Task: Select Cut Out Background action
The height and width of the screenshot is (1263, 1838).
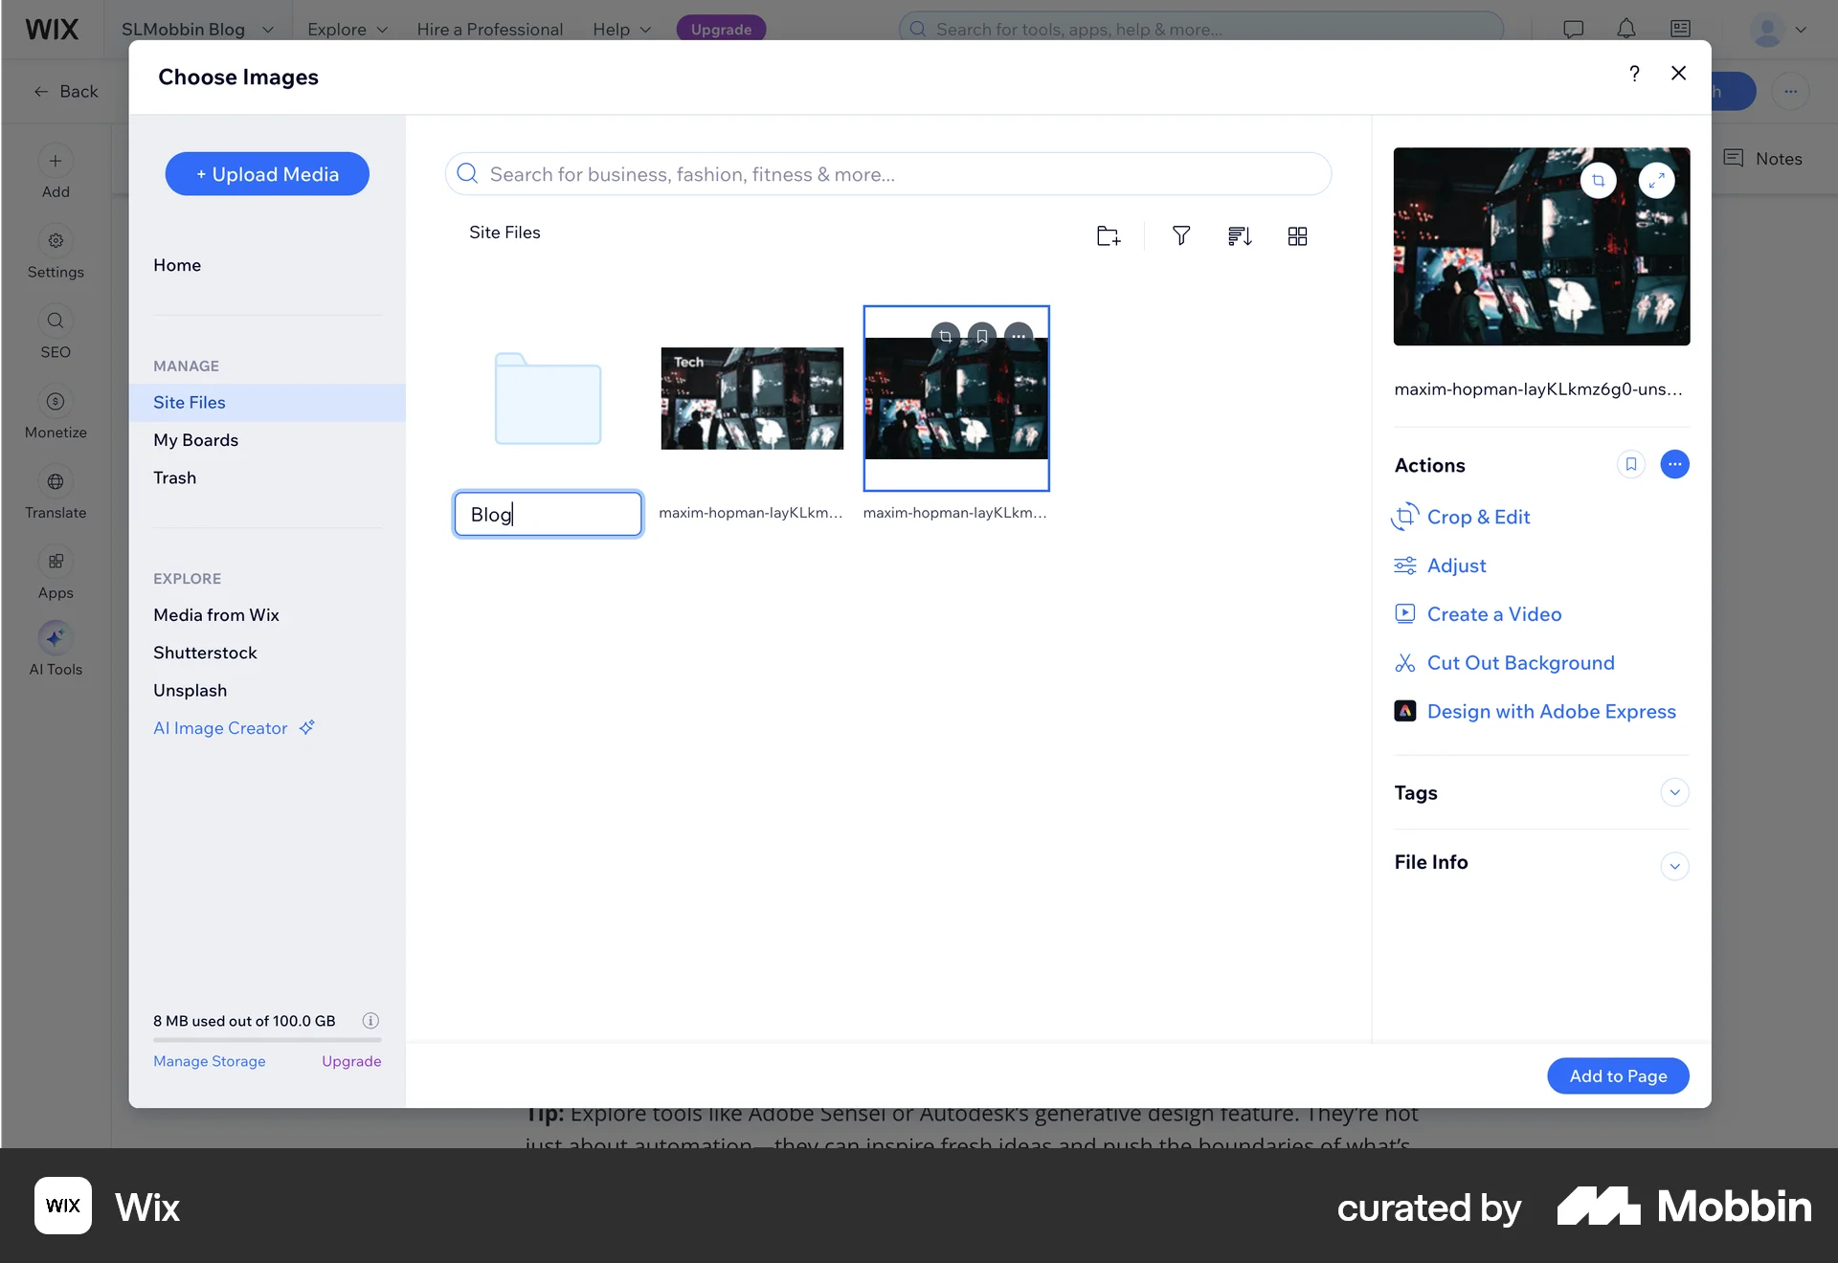Action: tap(1520, 662)
